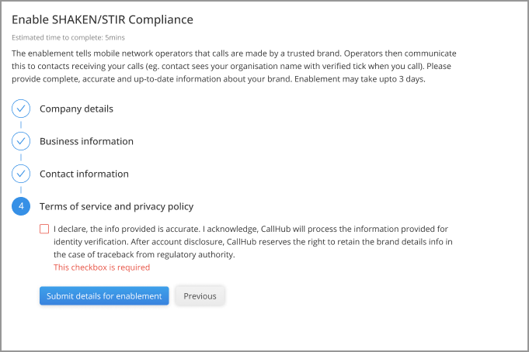This screenshot has height=352, width=529.
Task: Click the Enable SHAKEN/STIR Compliance heading
Action: pyautogui.click(x=103, y=19)
